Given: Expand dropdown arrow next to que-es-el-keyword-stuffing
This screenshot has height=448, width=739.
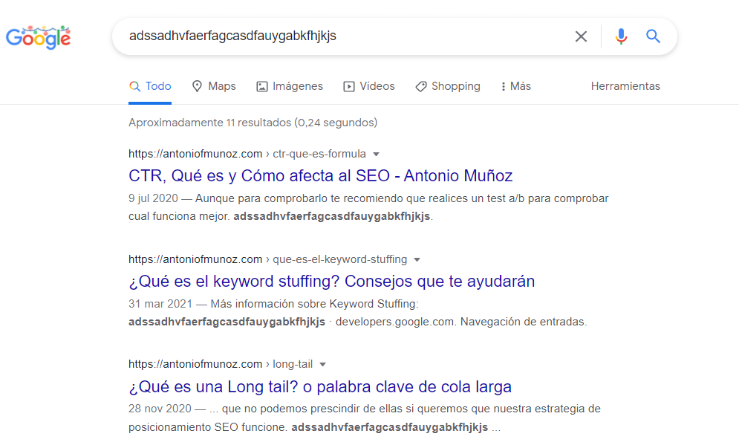Looking at the screenshot, I should (417, 260).
